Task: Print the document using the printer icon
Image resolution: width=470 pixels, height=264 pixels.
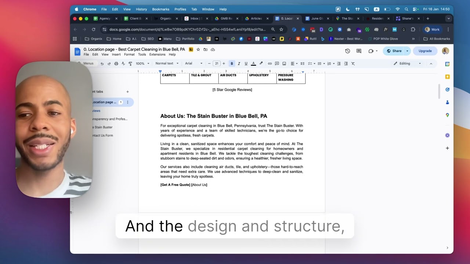Action: [x=116, y=63]
